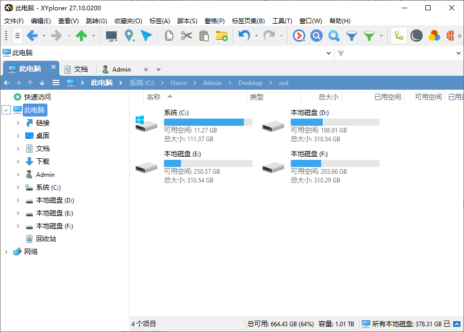Toggle the Mini Tree icon in toolbar
Image resolution: width=464 pixels, height=332 pixels.
tap(400, 36)
